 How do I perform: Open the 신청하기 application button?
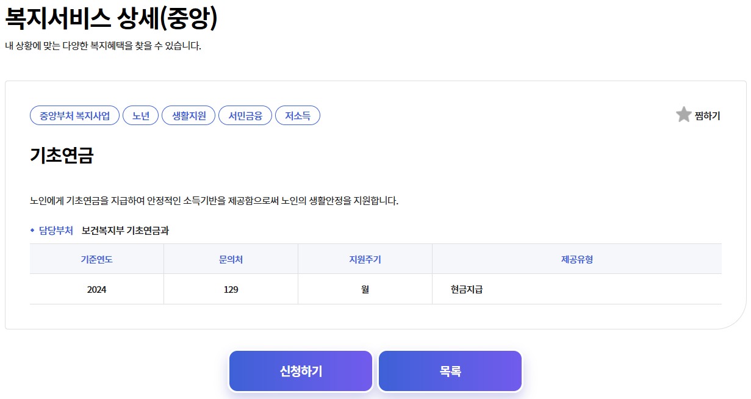pos(300,370)
